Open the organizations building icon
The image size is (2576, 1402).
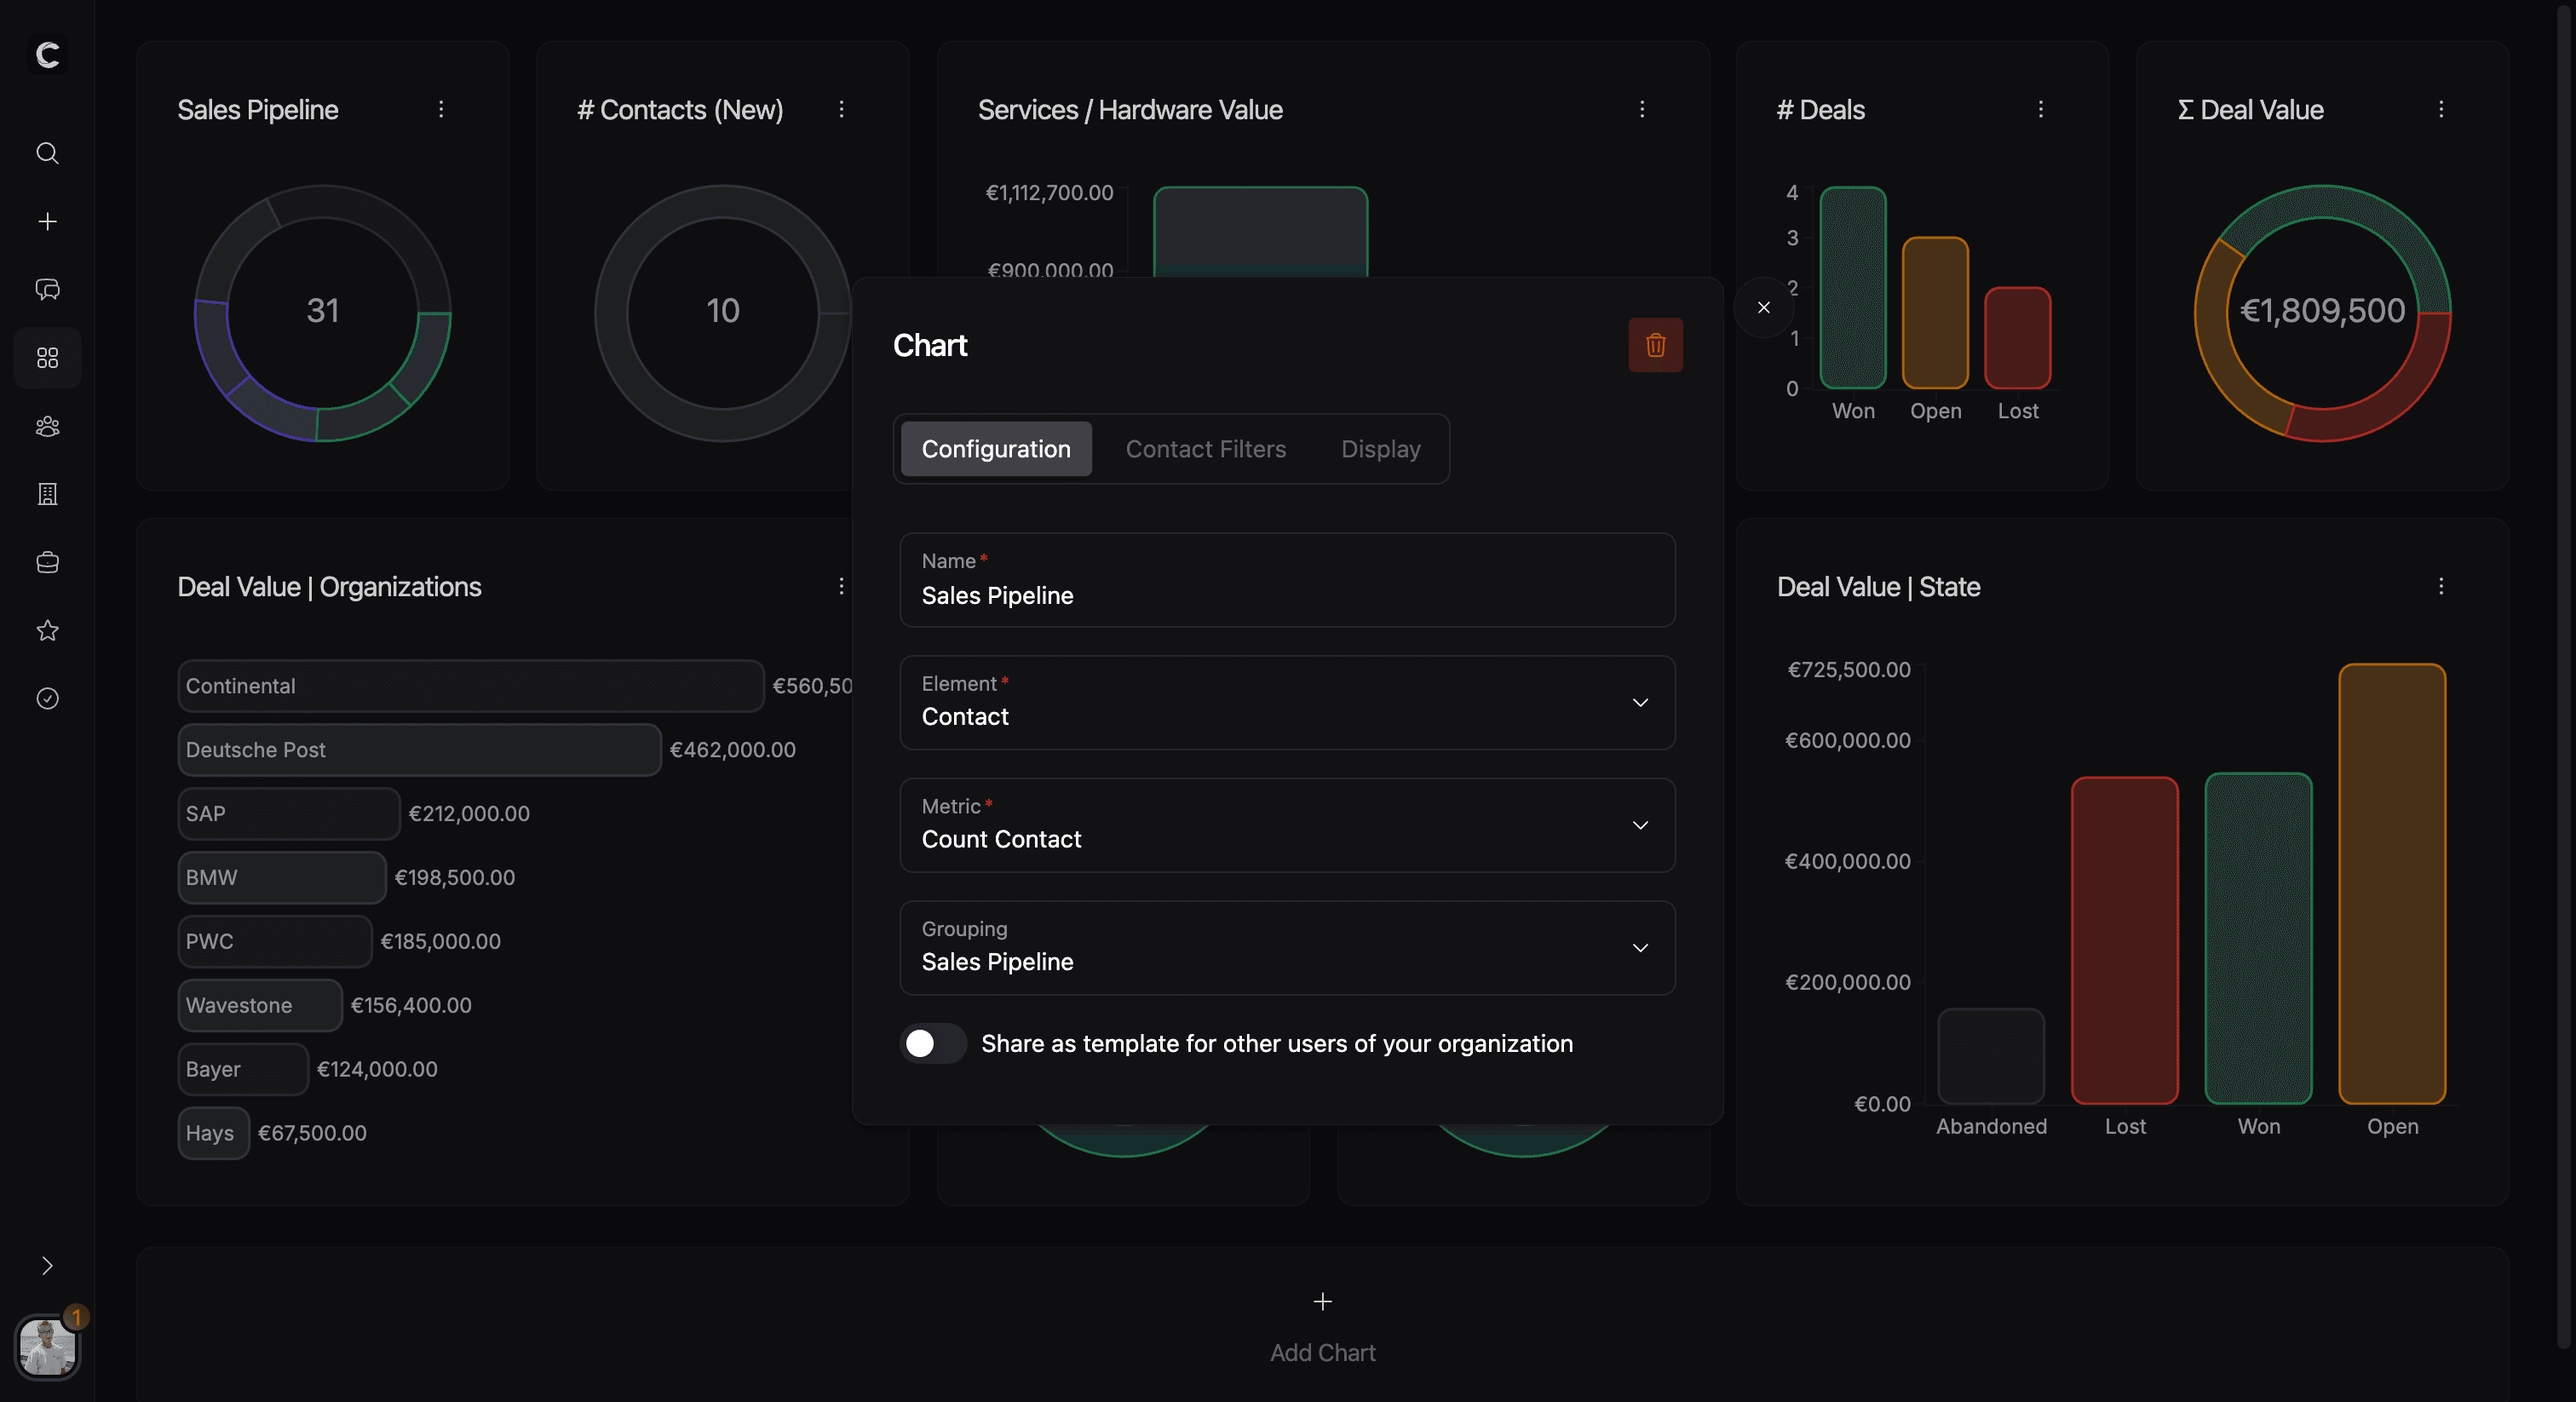pos(46,494)
